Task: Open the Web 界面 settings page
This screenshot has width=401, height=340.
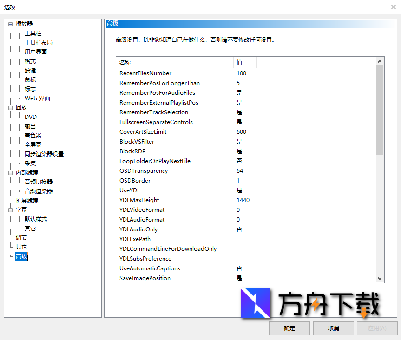Action: [x=37, y=98]
